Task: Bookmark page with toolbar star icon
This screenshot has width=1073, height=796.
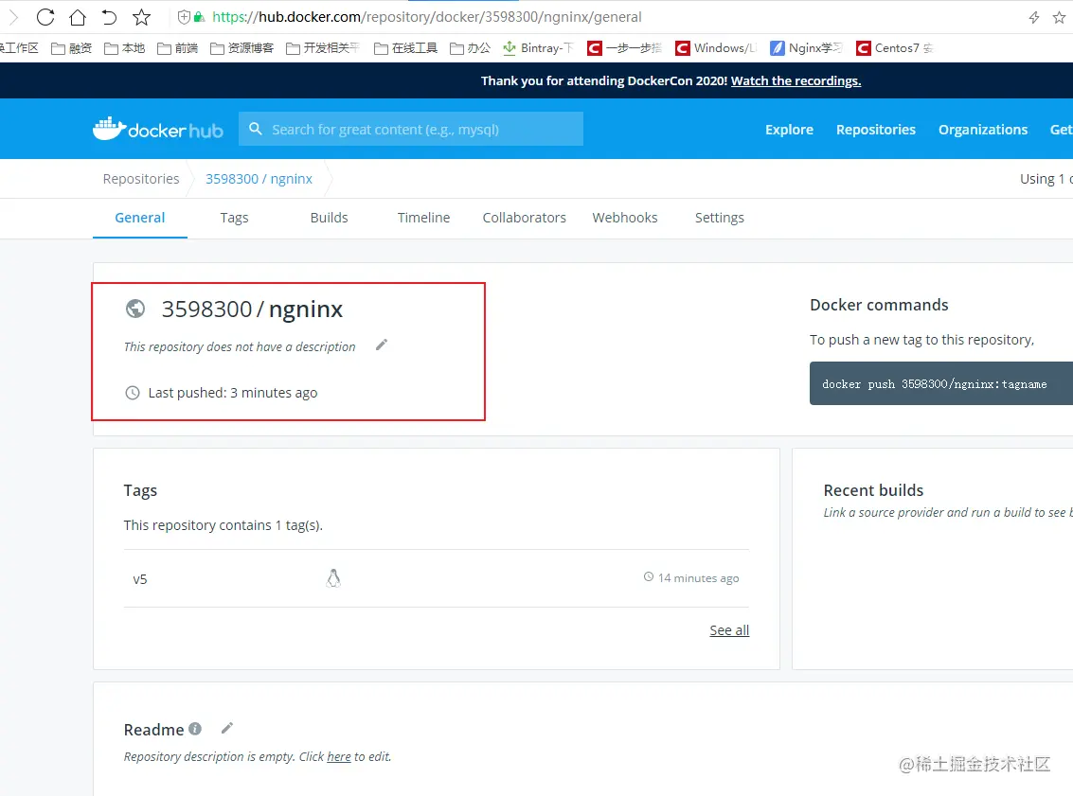Action: coord(141,17)
